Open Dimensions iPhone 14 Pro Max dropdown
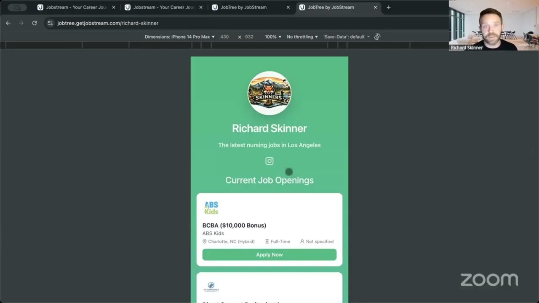Screen dimensions: 539x303 click(180, 37)
